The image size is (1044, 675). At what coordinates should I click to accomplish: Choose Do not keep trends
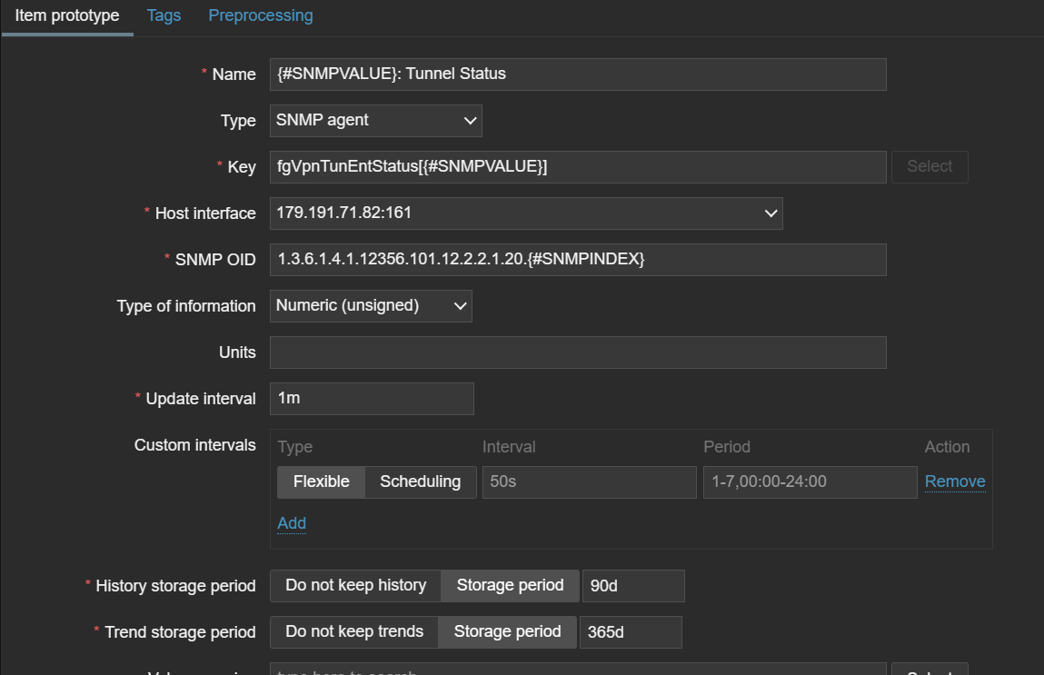click(354, 632)
